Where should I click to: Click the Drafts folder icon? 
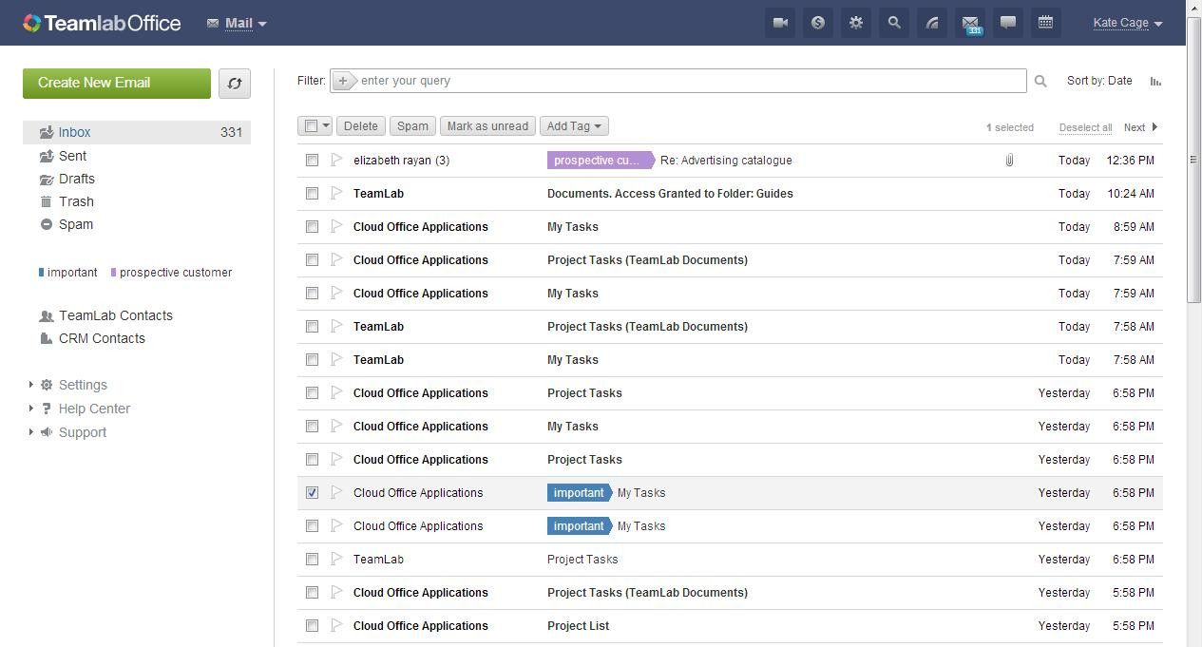46,179
